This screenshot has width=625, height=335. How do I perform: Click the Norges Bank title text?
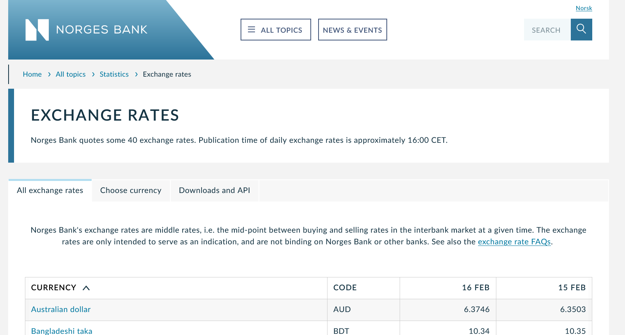click(102, 30)
